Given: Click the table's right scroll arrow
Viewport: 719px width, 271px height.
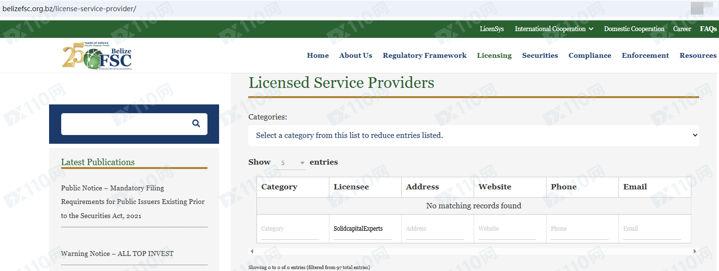Looking at the screenshot, I should 695,251.
